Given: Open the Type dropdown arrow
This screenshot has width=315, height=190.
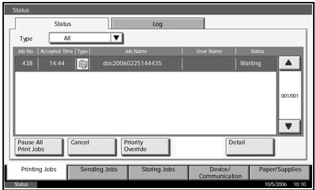Looking at the screenshot, I should [117, 38].
